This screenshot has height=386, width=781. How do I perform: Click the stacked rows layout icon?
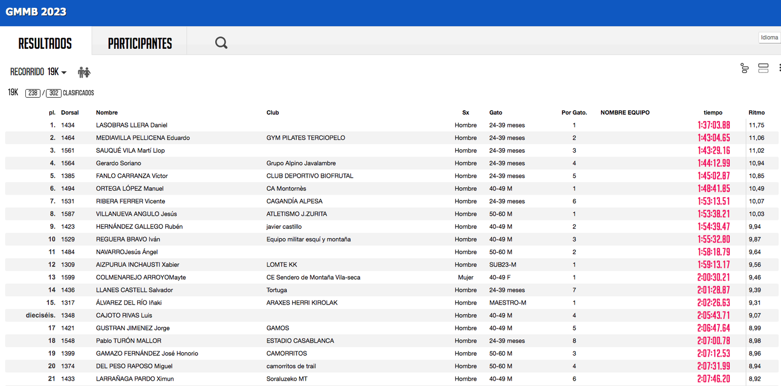point(763,68)
